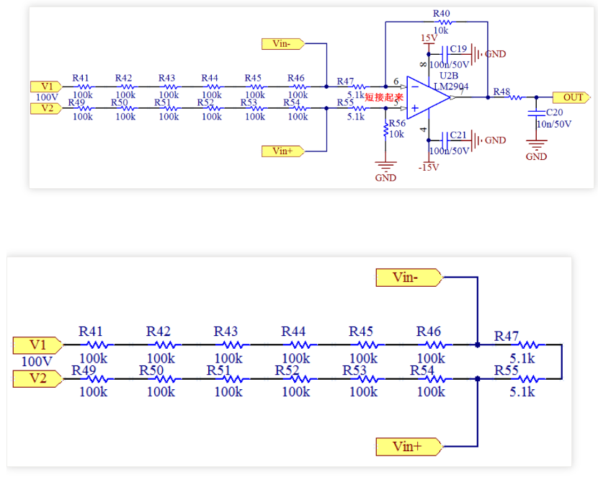This screenshot has width=598, height=480.
Task: Select R55 resistor symbol in bottom schematic
Action: pyautogui.click(x=529, y=379)
